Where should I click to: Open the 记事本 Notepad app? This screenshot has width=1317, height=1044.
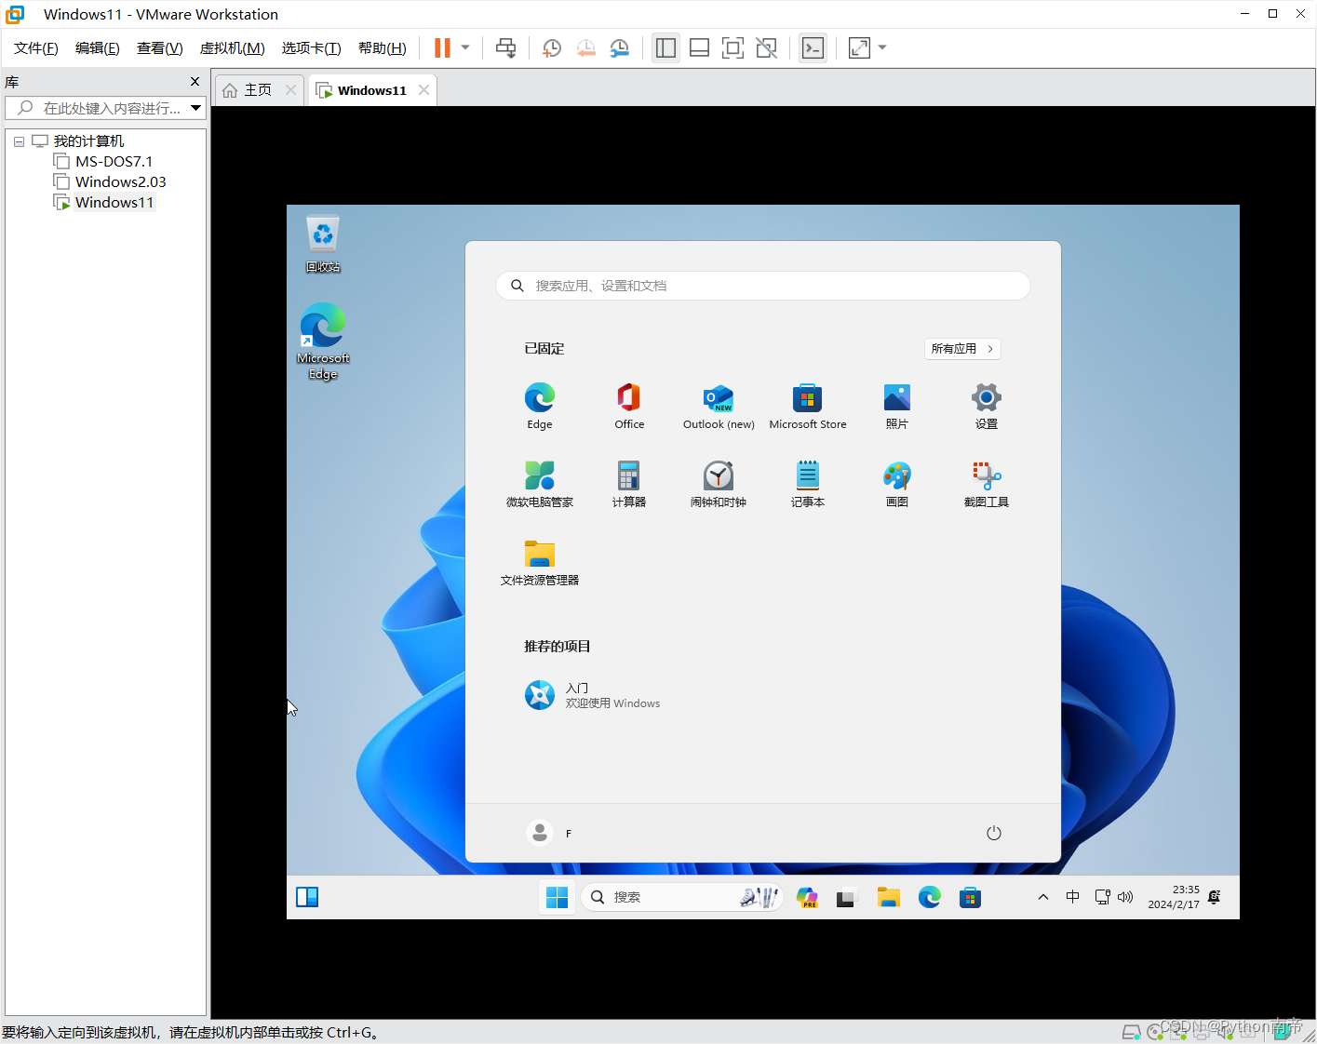coord(808,485)
